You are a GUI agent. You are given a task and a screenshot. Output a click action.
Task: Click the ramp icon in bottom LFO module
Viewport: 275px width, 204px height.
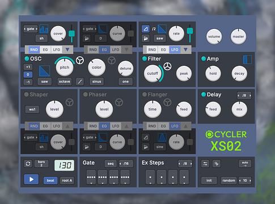pyautogui.click(x=146, y=138)
